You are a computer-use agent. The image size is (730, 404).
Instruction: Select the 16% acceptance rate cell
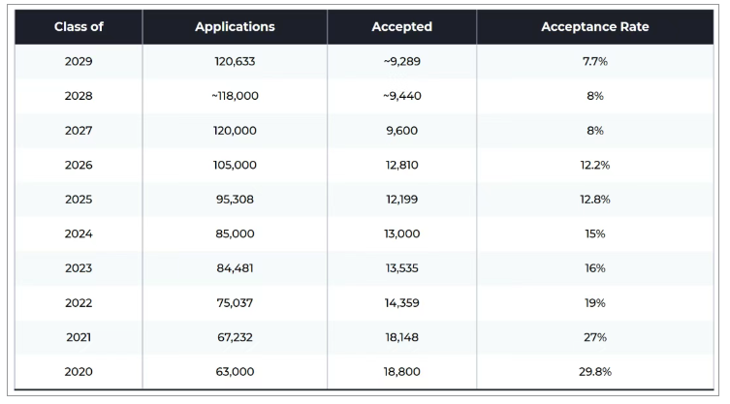click(x=594, y=268)
